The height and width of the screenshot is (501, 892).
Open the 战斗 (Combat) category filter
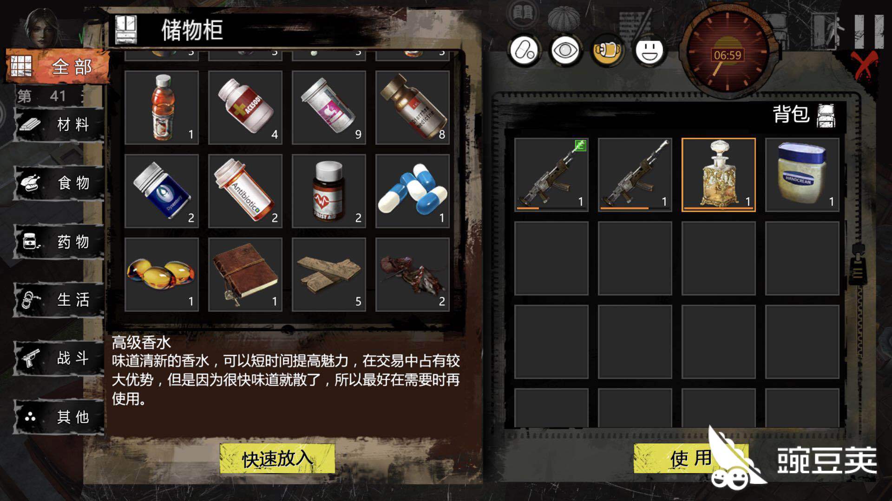pos(59,358)
